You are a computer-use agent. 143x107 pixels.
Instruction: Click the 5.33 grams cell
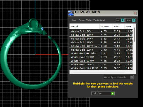[106, 39]
